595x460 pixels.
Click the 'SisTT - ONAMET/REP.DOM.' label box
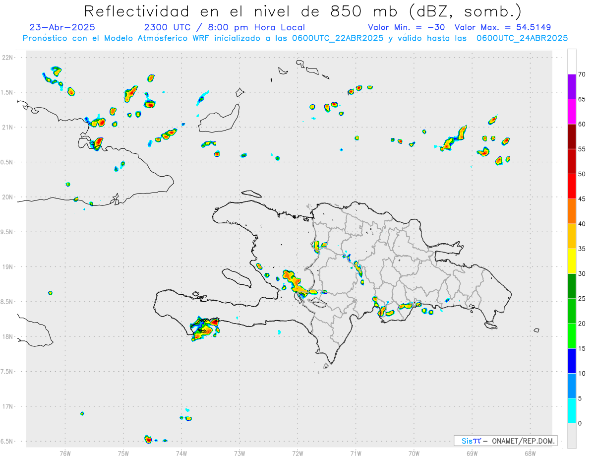click(x=505, y=441)
